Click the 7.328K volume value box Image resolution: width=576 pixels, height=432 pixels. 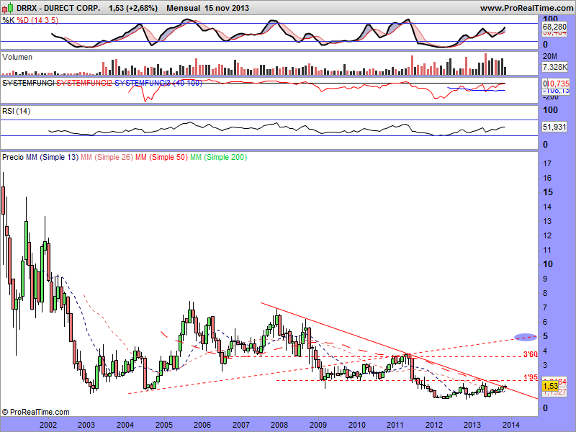pos(554,67)
